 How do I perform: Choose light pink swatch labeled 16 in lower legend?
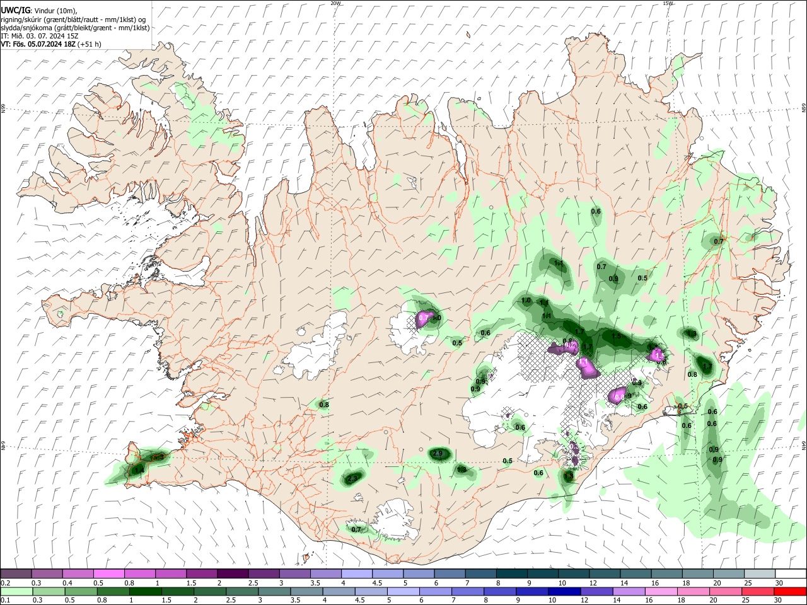point(661,591)
